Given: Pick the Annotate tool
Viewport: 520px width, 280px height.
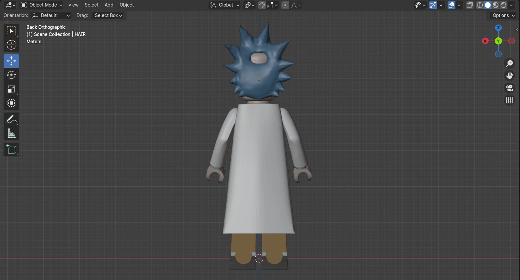Looking at the screenshot, I should click(x=11, y=119).
